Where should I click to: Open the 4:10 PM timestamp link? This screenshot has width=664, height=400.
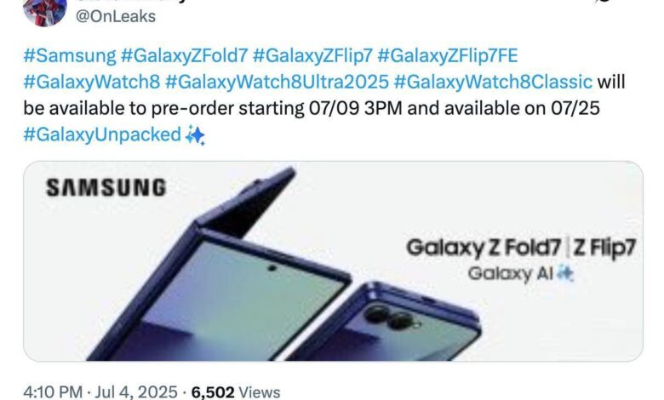click(x=46, y=391)
